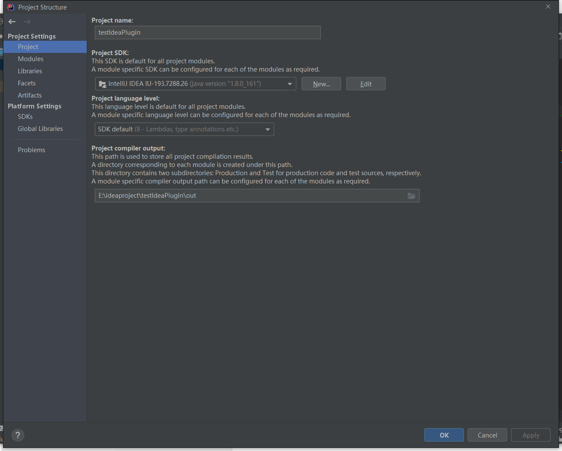Image resolution: width=562 pixels, height=451 pixels.
Task: Show the Problems list
Action: click(45, 150)
